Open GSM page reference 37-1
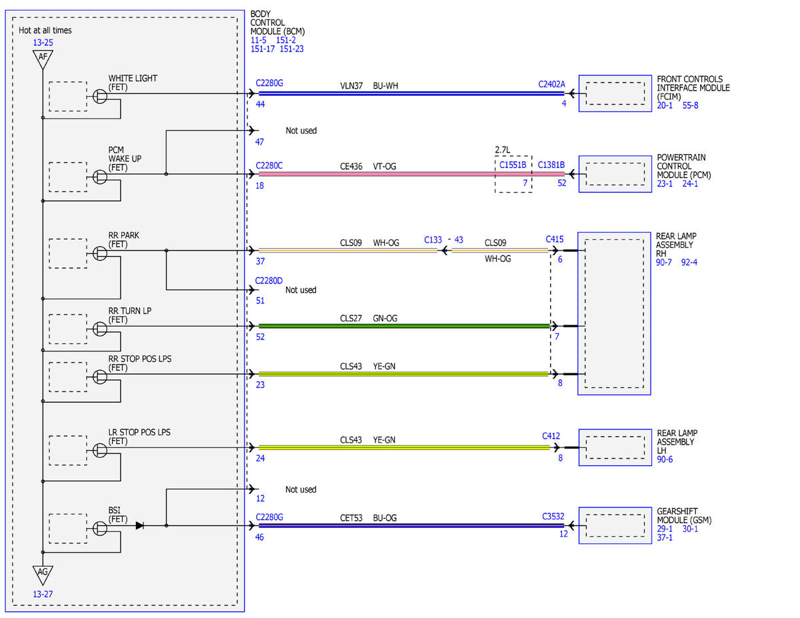The image size is (800, 618). point(665,537)
